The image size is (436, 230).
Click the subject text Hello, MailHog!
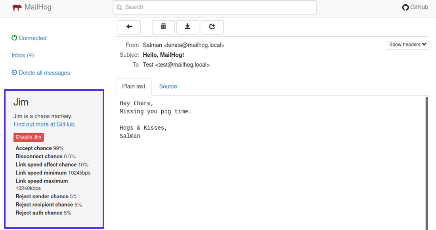(163, 55)
